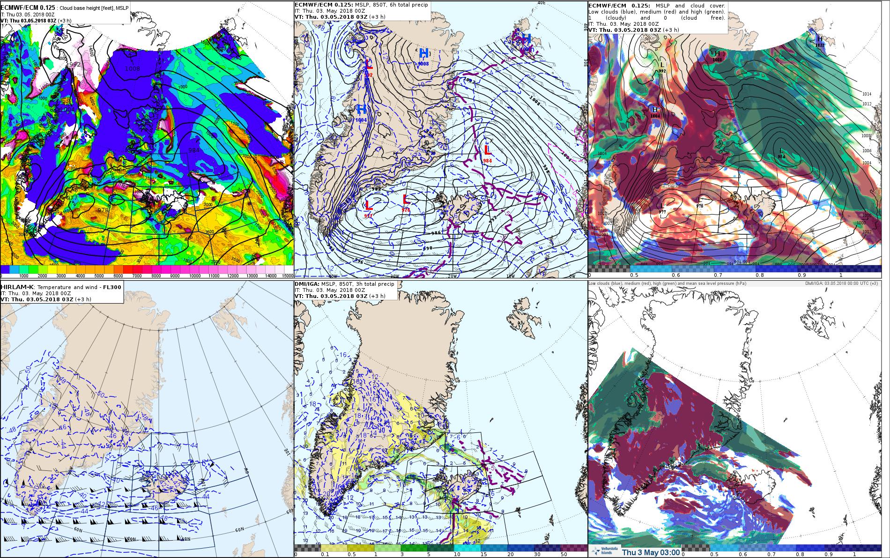The image size is (890, 558).
Task: Click the 1014 isobar label in cloud cover map
Action: tap(867, 94)
